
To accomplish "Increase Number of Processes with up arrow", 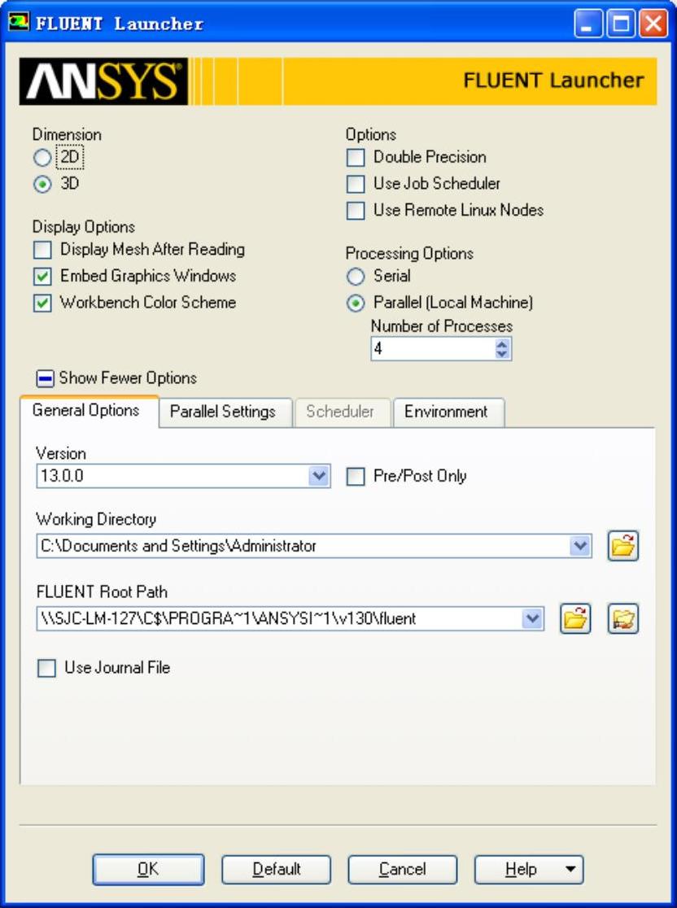I will [502, 344].
